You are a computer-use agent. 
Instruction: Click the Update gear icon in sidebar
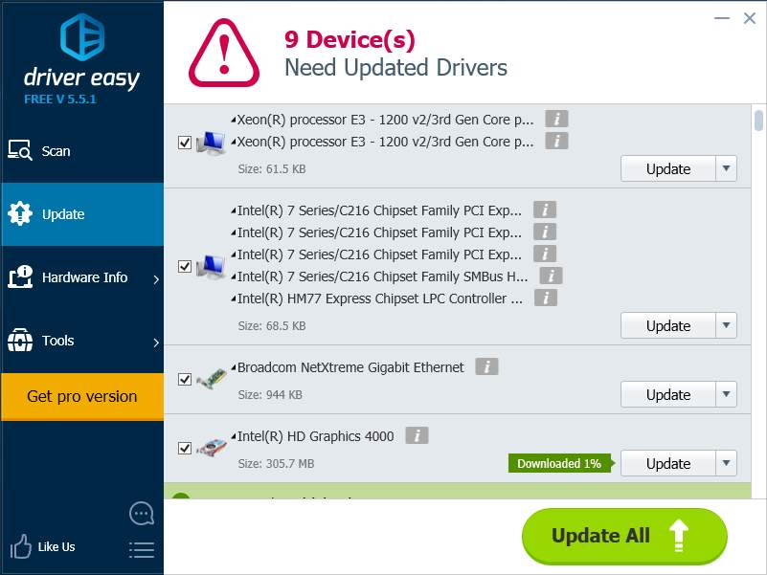pos(20,213)
